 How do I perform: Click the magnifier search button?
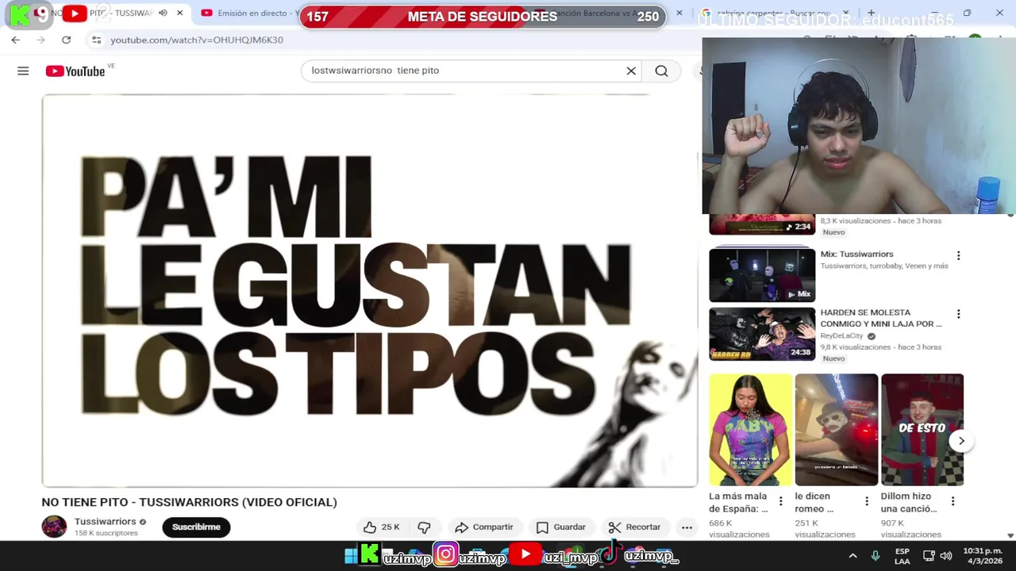pyautogui.click(x=661, y=71)
